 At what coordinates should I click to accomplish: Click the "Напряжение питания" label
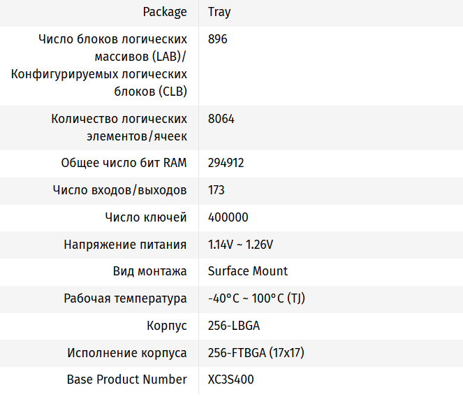[x=126, y=245]
